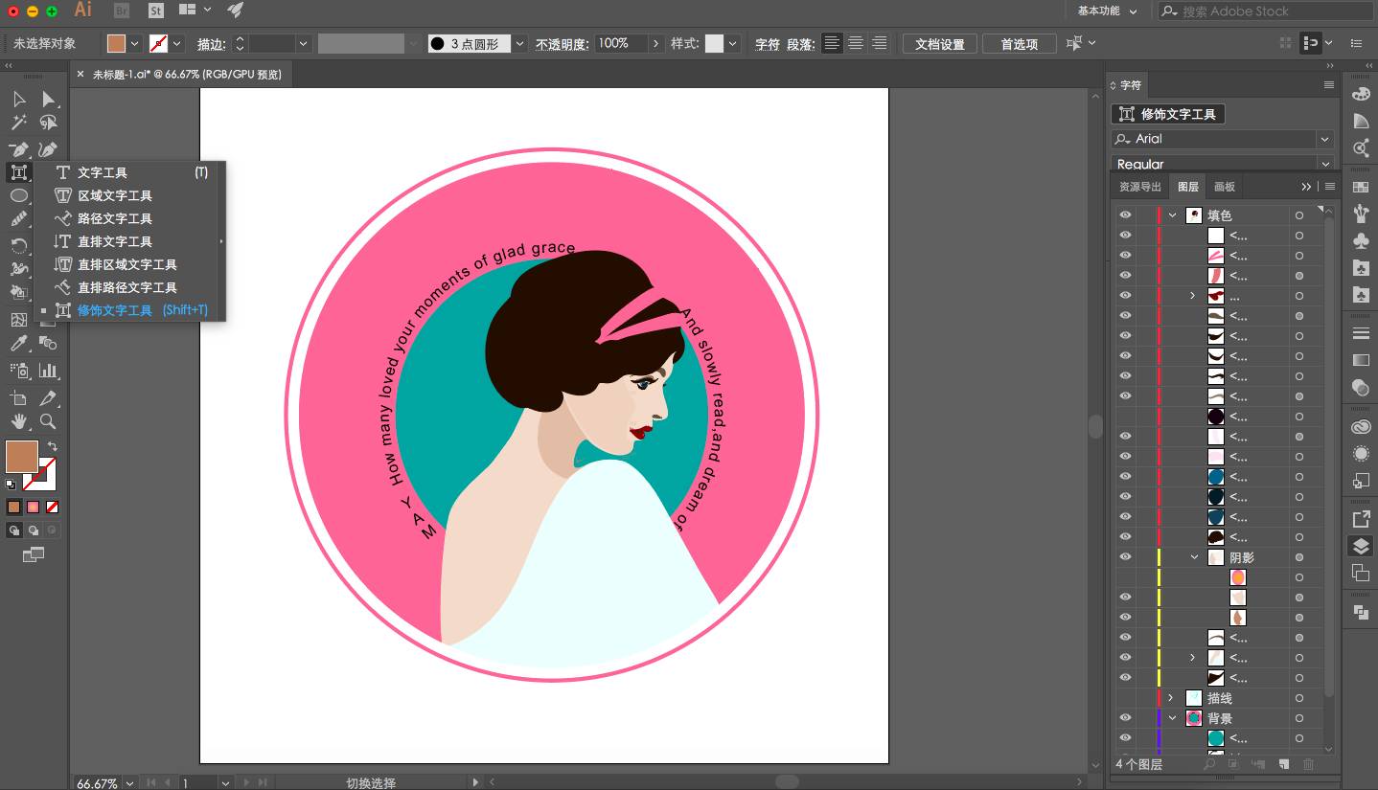
Task: Hide the 填色 layer with eye icon
Action: pyautogui.click(x=1125, y=215)
